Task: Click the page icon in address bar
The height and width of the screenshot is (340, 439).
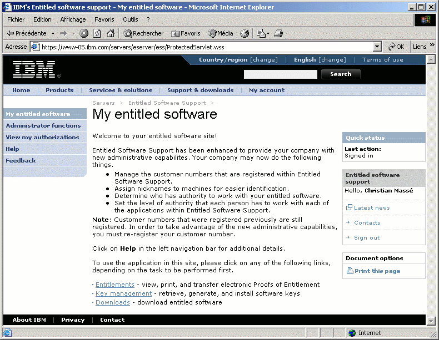Action: tap(35, 47)
